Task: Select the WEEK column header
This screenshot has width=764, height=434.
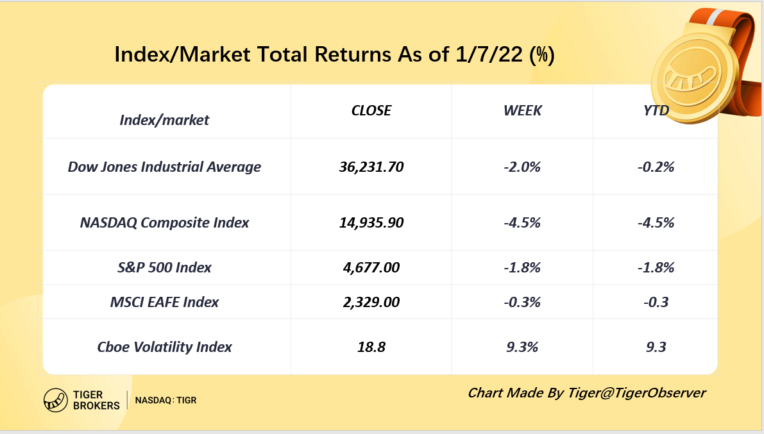Action: (x=522, y=110)
